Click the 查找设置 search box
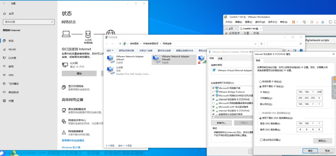The width and height of the screenshot is (336, 156). tap(28, 22)
